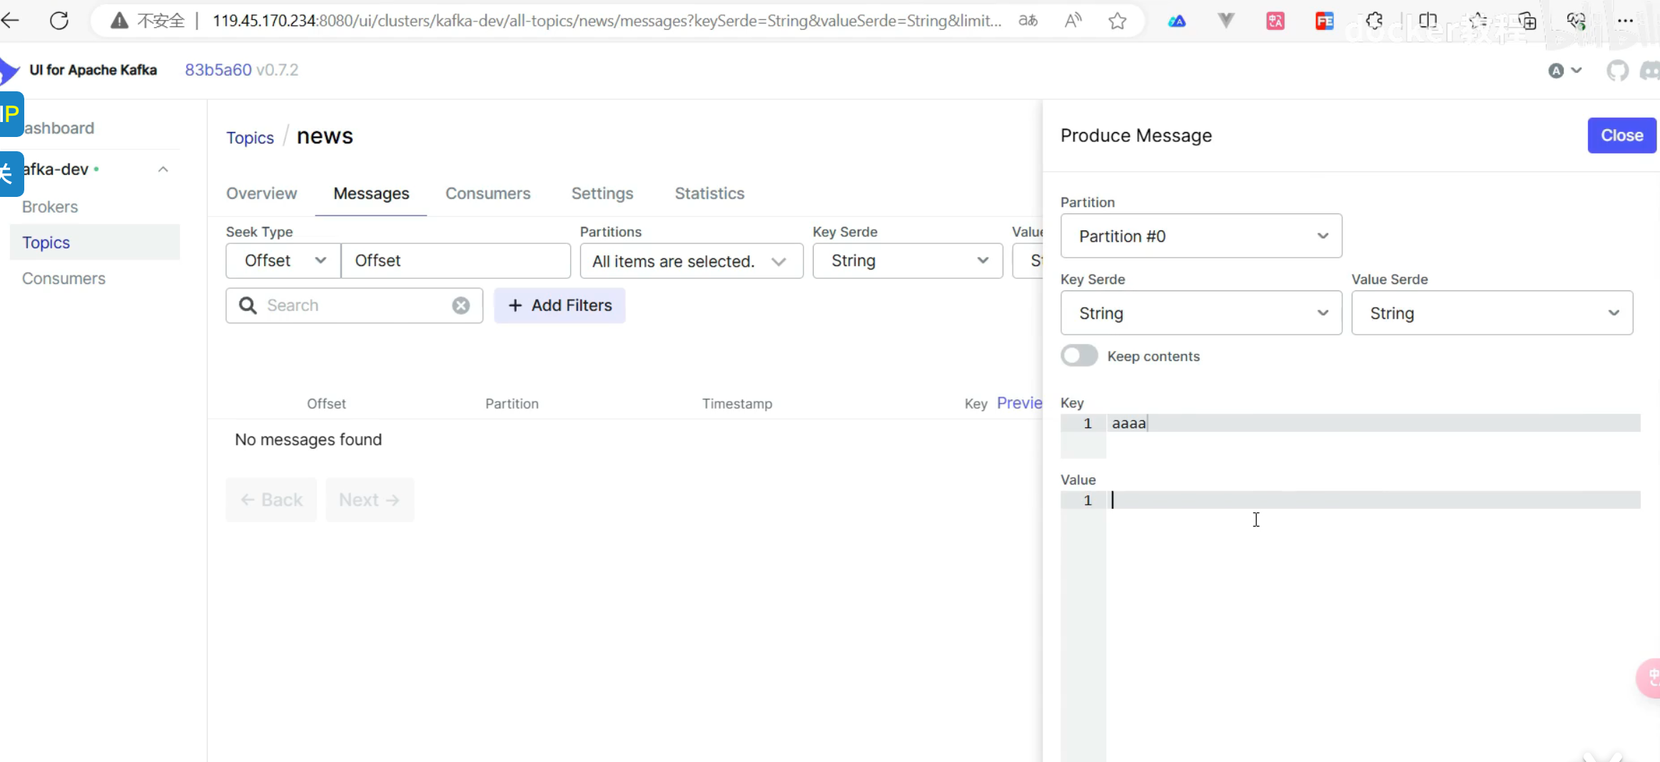Select Brokers in the sidebar
The image size is (1660, 762).
click(50, 207)
